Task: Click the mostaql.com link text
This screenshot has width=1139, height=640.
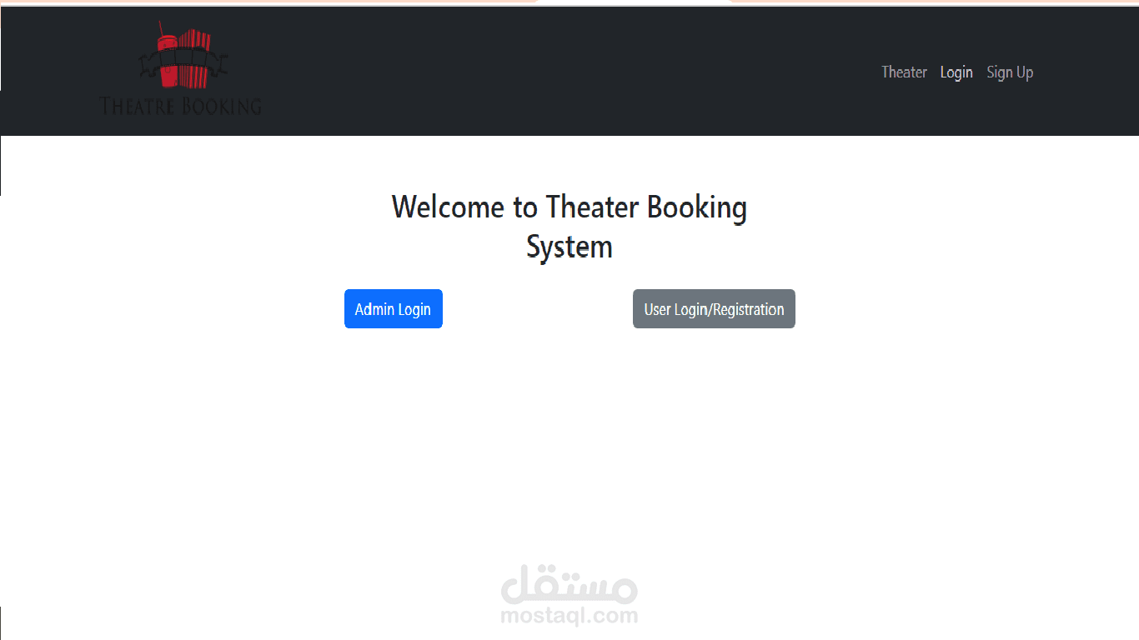Action: pos(569,617)
